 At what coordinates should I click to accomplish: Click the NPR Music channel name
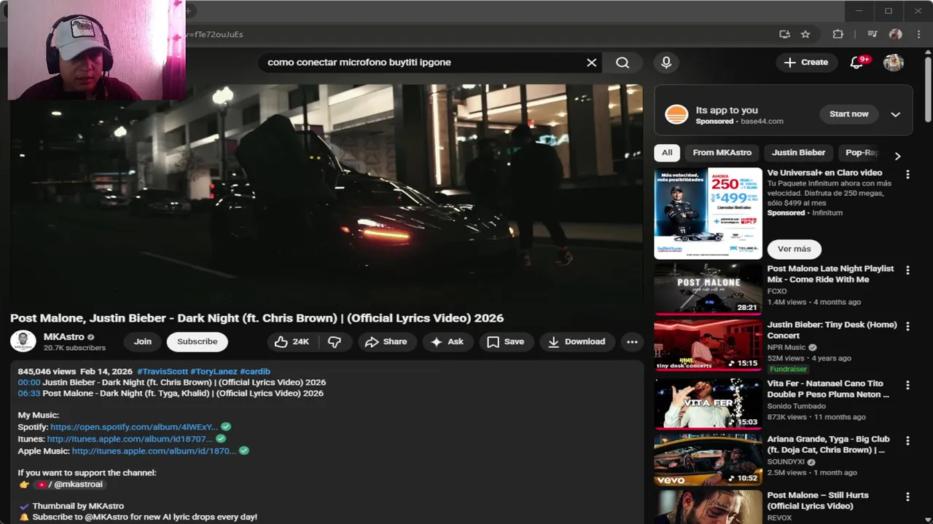(786, 347)
